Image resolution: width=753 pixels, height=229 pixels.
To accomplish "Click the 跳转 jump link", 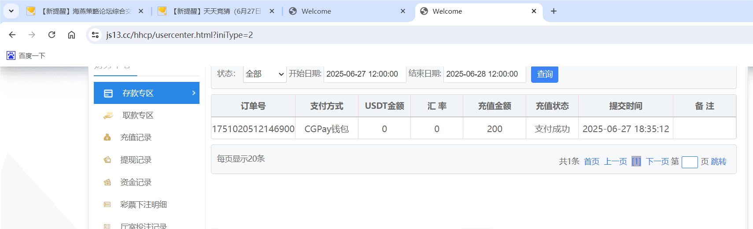I will click(719, 162).
